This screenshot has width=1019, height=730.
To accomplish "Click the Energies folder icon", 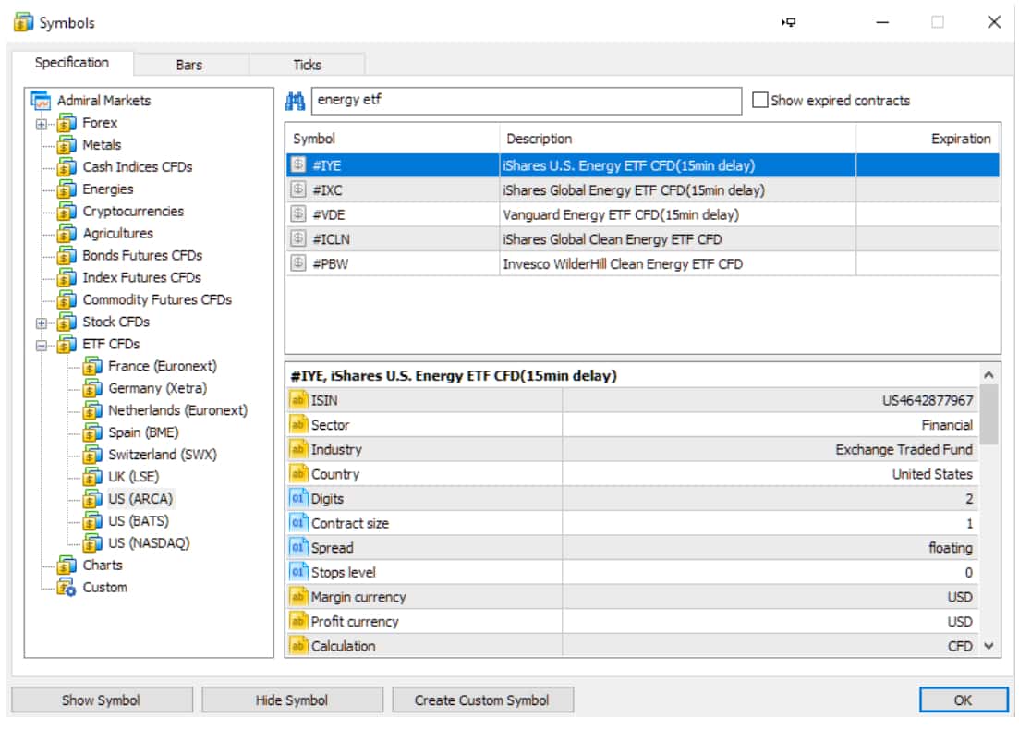I will (x=67, y=189).
